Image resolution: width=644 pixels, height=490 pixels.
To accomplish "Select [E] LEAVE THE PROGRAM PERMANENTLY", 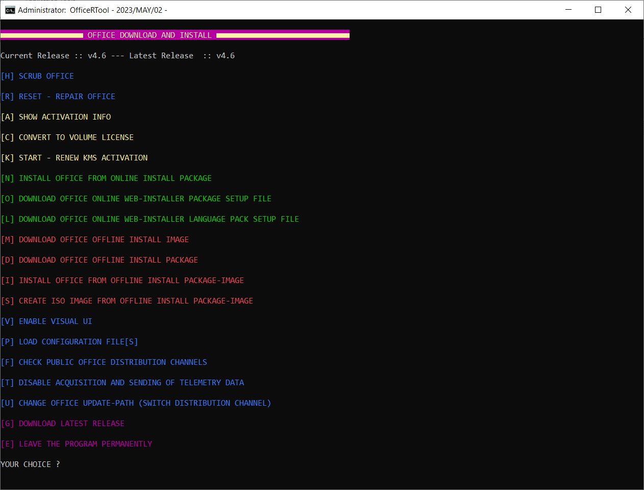I will click(x=77, y=444).
